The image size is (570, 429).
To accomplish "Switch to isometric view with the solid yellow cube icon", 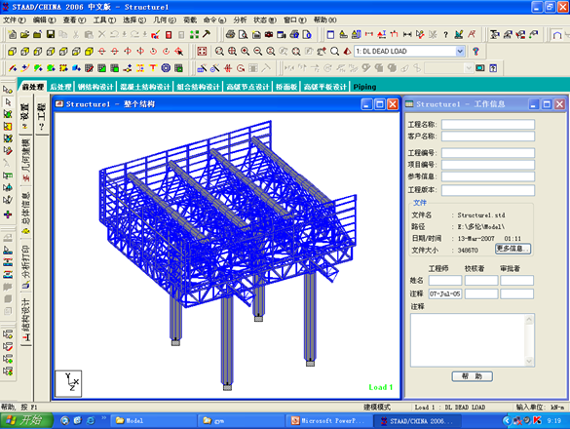I will point(89,52).
